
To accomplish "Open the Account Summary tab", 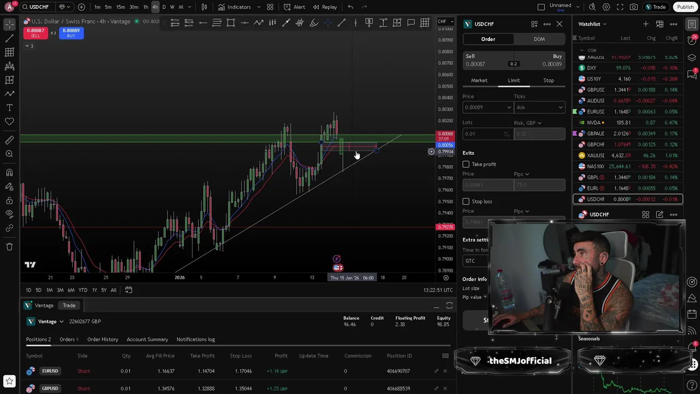I will pos(147,340).
